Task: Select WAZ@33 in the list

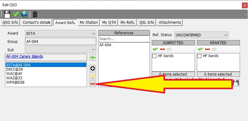Action: (46, 78)
